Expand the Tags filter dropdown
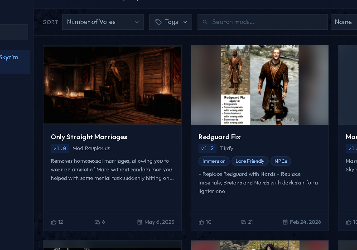This screenshot has width=357, height=250. coord(170,22)
